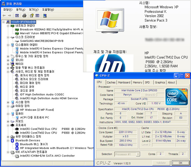Click the Name field Intel Mobile Core 2 Duo SP9300
This screenshot has height=168, width=191.
coord(139,90)
